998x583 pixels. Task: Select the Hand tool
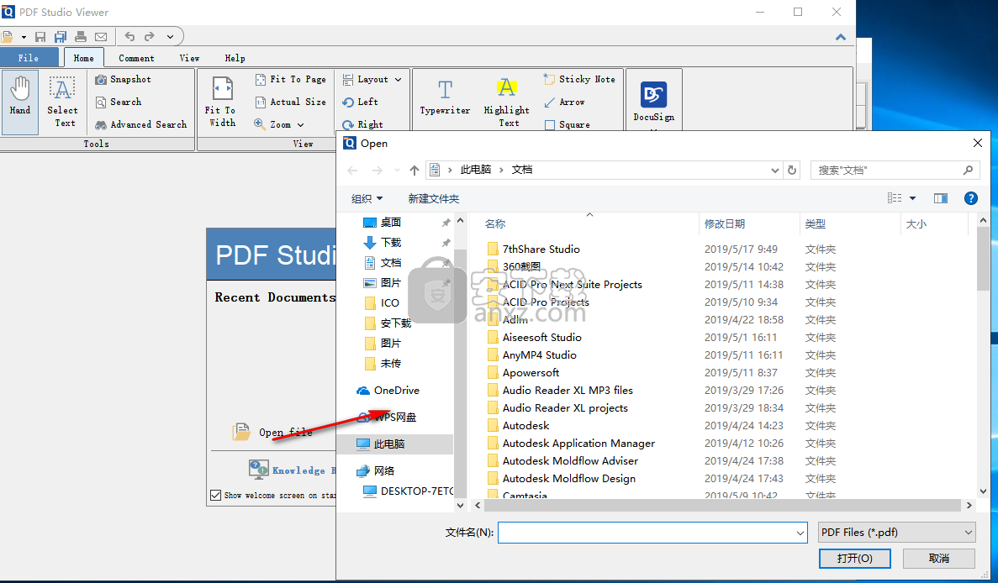pos(20,102)
